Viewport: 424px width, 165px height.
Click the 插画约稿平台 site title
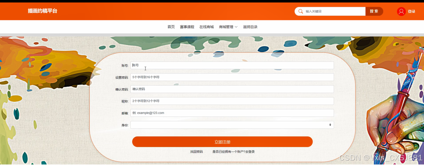pos(43,11)
